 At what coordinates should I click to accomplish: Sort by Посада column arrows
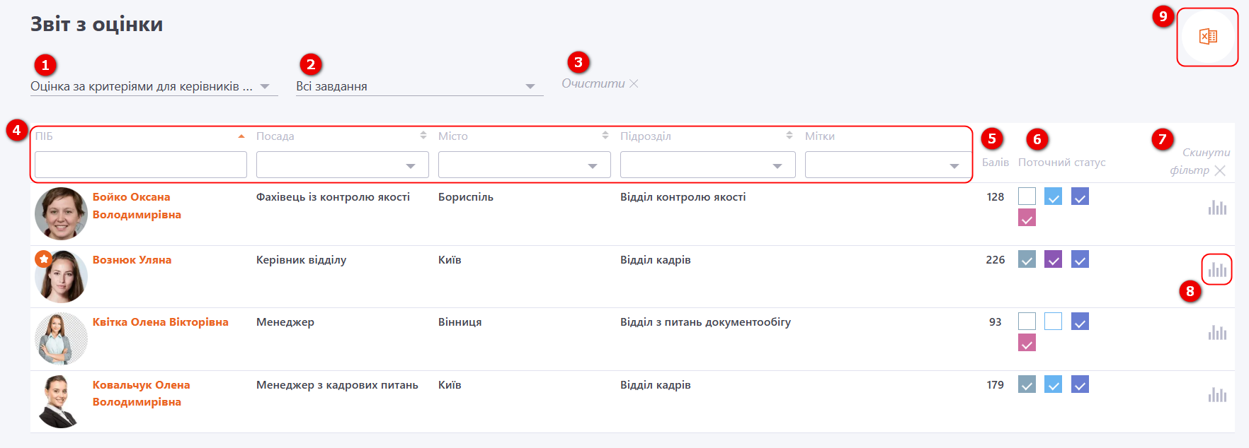click(x=423, y=135)
